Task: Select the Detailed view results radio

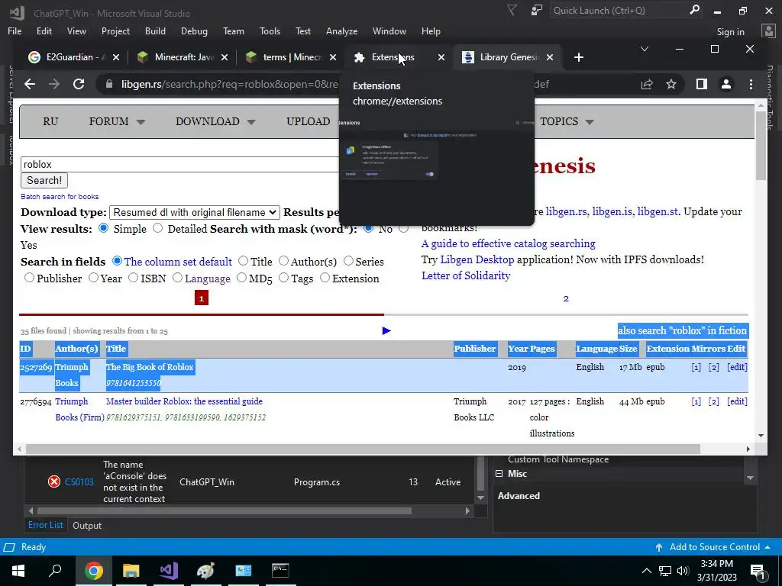Action: coord(157,228)
